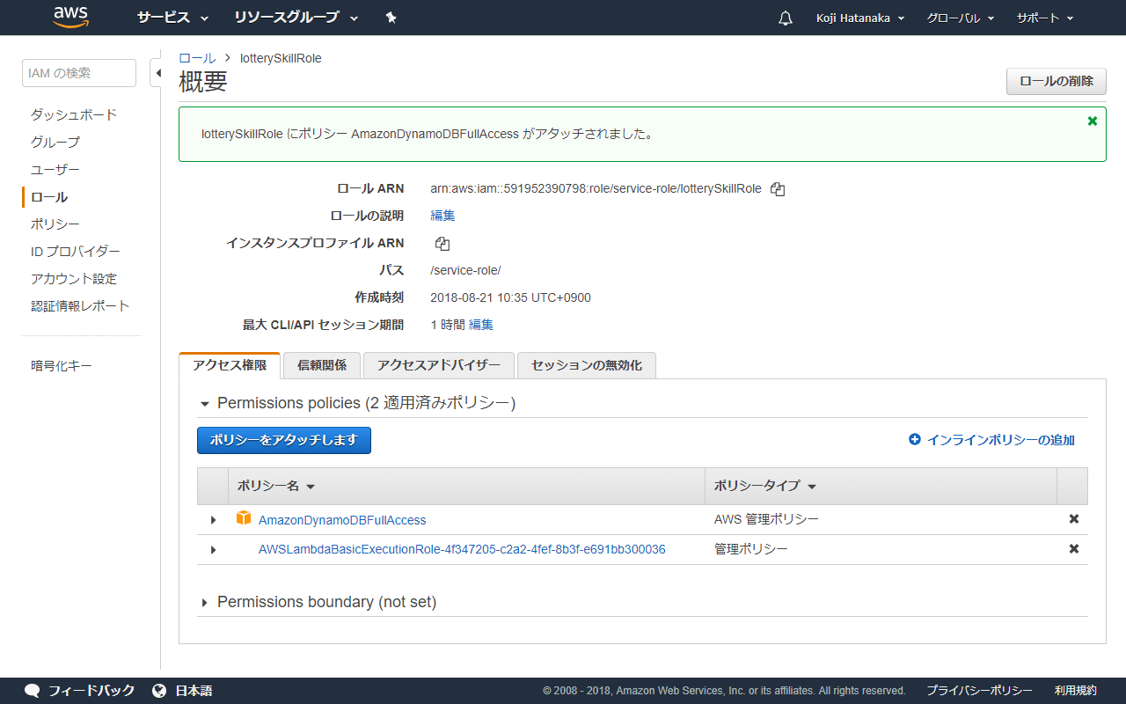Open グループ in the sidebar

(x=55, y=143)
